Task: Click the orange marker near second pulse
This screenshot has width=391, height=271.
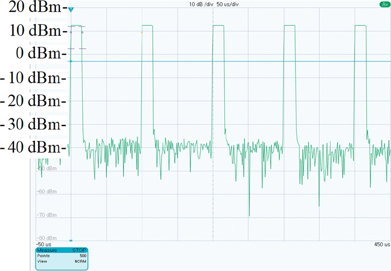Action: [x=142, y=33]
